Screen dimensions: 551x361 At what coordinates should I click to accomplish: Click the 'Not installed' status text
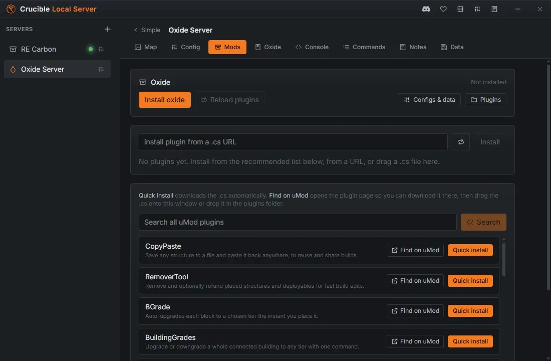pos(488,82)
